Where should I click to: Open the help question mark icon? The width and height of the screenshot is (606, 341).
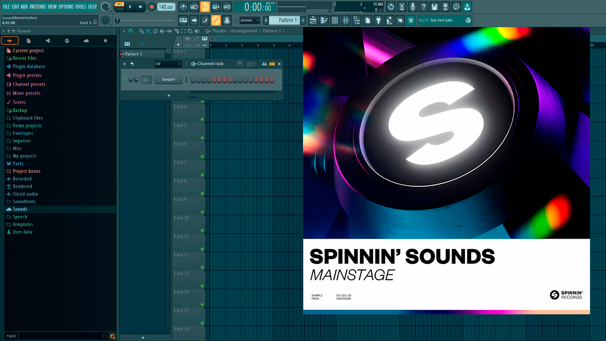tap(424, 7)
